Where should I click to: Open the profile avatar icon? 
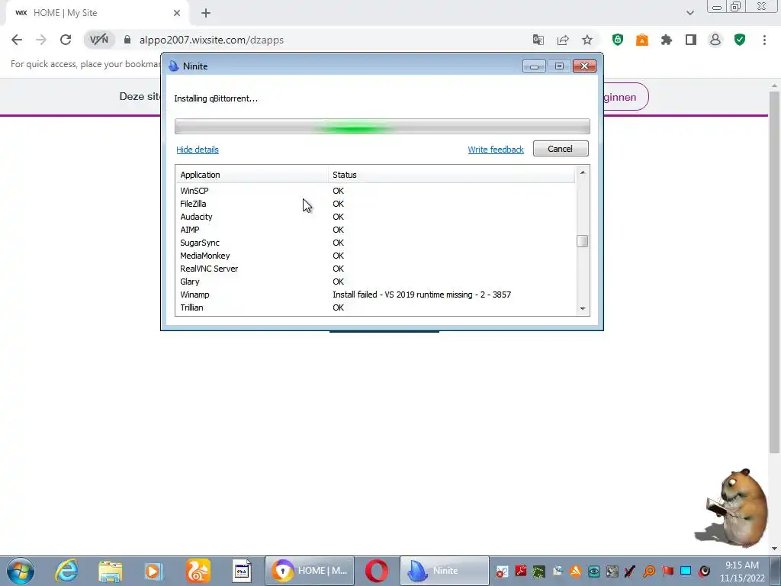coord(715,40)
